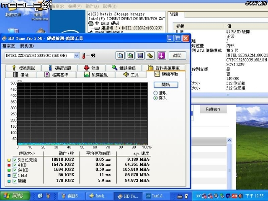Select the 讀取 (read) radio button
Screen dimensions: 268x201
pyautogui.click(x=155, y=93)
